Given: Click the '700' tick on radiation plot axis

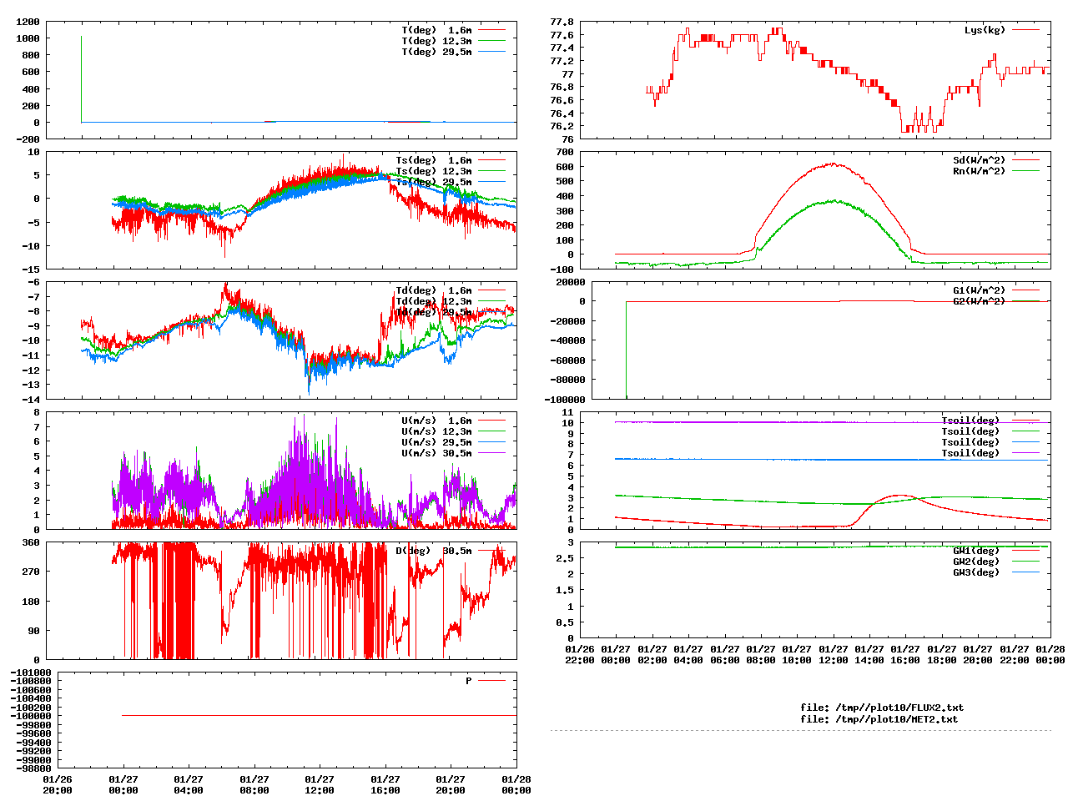Looking at the screenshot, I should [x=565, y=152].
